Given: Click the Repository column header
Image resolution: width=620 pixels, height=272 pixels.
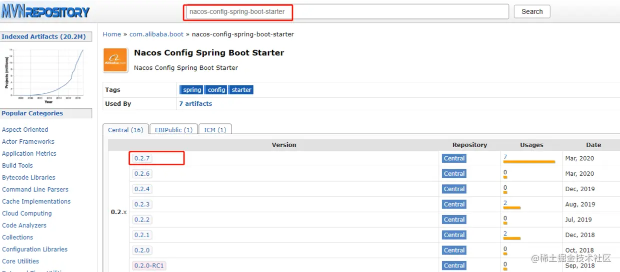Looking at the screenshot, I should (x=469, y=145).
